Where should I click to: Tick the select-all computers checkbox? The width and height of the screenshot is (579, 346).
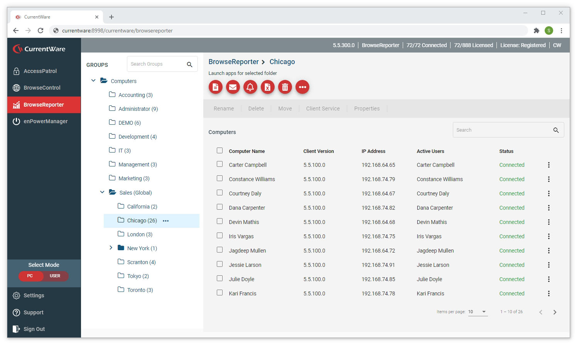pyautogui.click(x=220, y=151)
